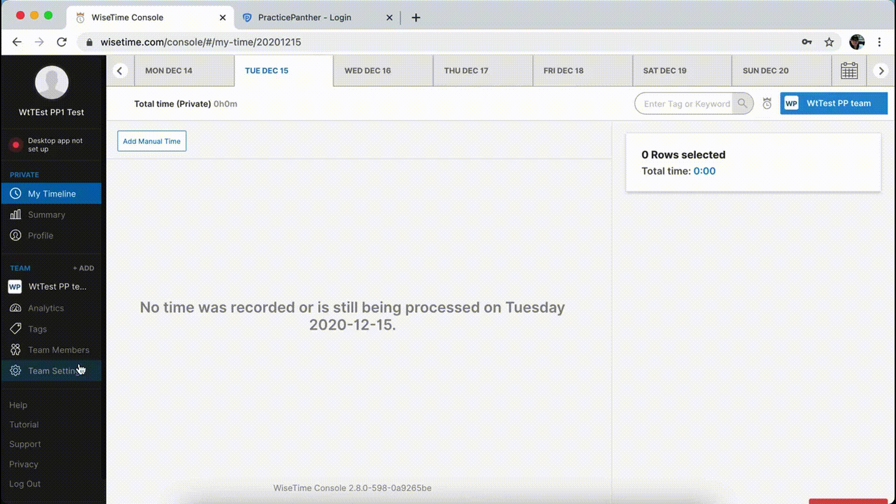Click the browser address bar URL
Image resolution: width=896 pixels, height=504 pixels.
pyautogui.click(x=201, y=42)
